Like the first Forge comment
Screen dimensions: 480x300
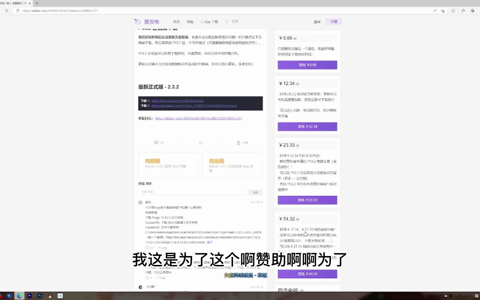click(147, 248)
